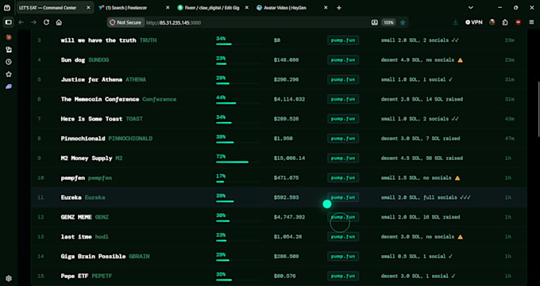Viewport: 540px width, 286px height.
Task: Close the Fiverr Edit Gig tab
Action: click(247, 8)
